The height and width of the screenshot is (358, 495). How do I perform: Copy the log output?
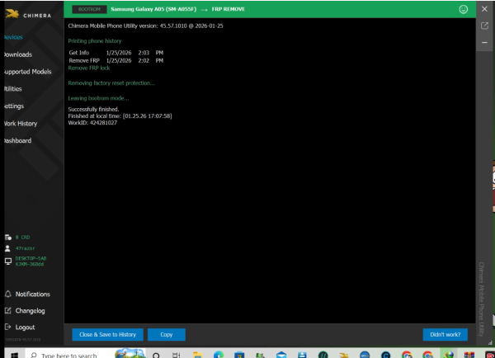point(167,335)
